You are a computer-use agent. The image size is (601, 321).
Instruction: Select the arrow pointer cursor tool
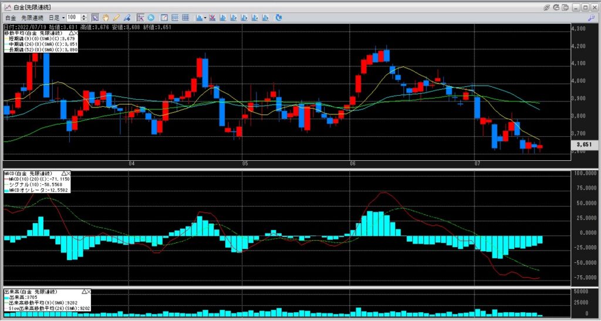tap(96, 18)
